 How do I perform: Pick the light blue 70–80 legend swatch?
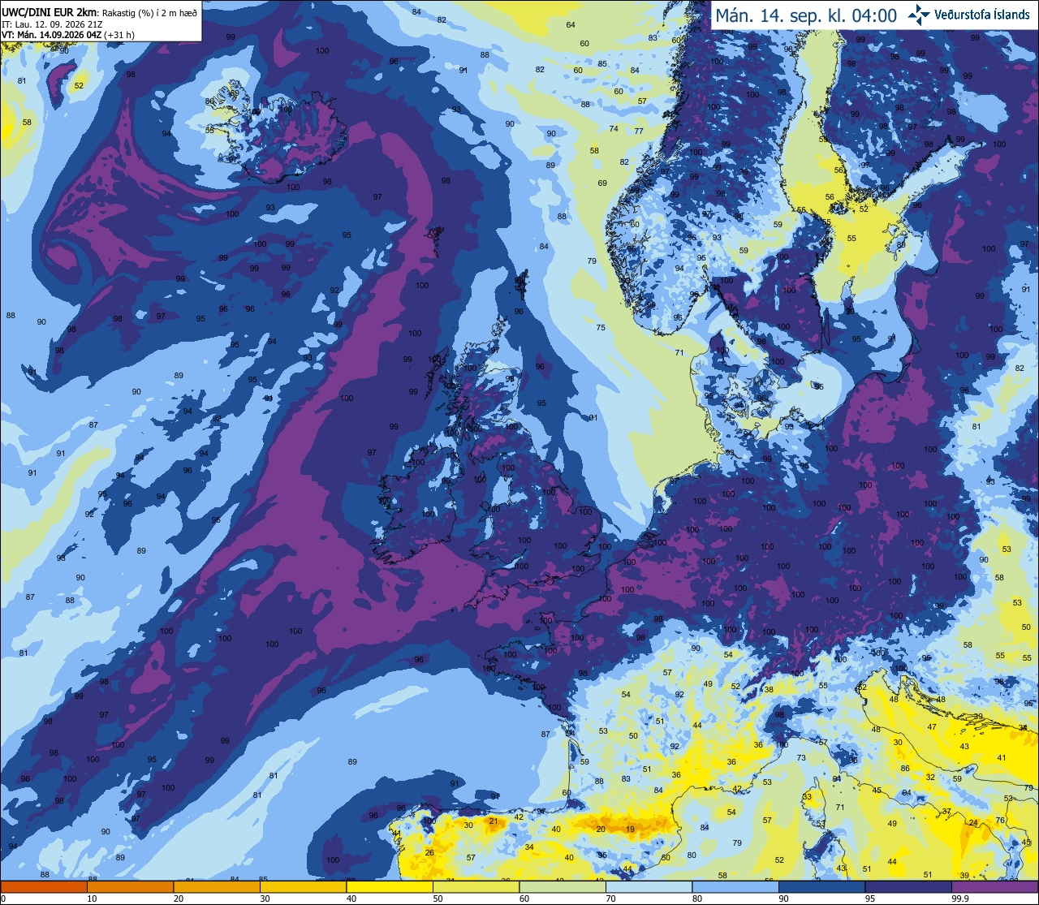tap(649, 886)
